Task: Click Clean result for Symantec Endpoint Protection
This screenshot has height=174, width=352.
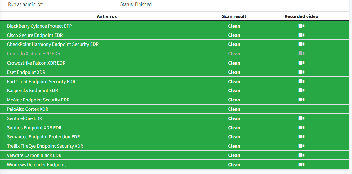Action: (x=234, y=137)
